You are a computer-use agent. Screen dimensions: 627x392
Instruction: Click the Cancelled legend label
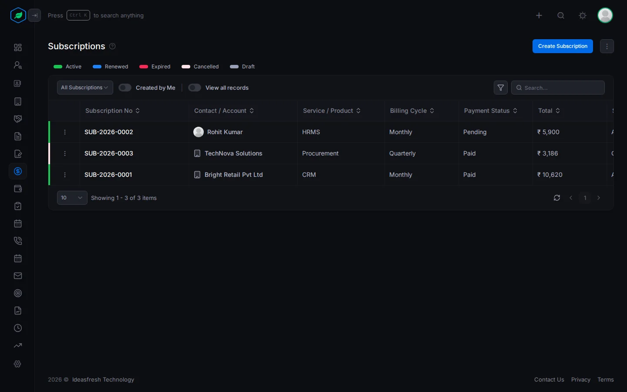point(206,67)
